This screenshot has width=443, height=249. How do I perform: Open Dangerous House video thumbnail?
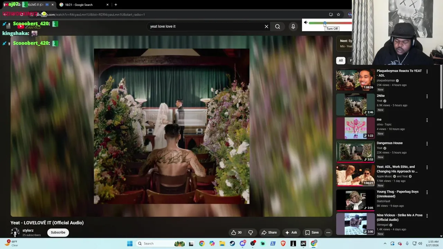(x=355, y=151)
